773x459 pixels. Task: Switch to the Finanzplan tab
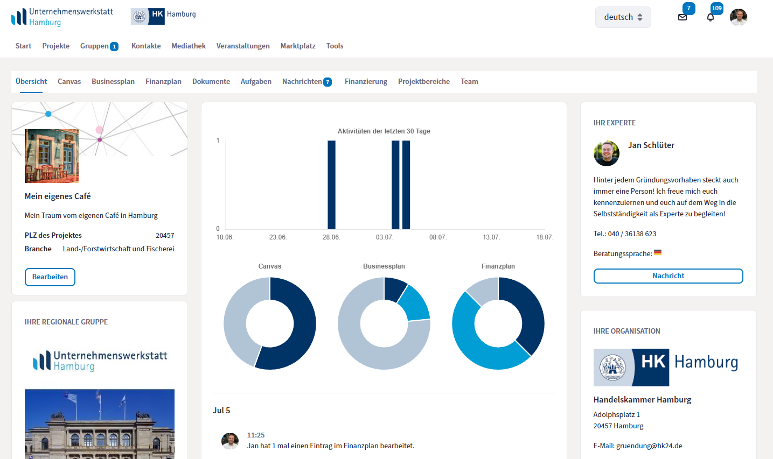[163, 82]
